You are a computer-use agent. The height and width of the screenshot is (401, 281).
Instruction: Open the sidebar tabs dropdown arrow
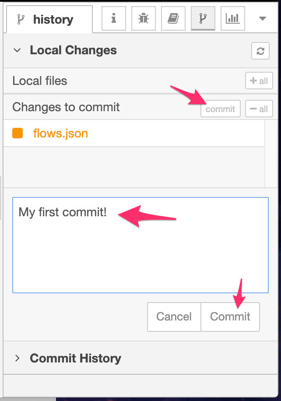coord(263,18)
